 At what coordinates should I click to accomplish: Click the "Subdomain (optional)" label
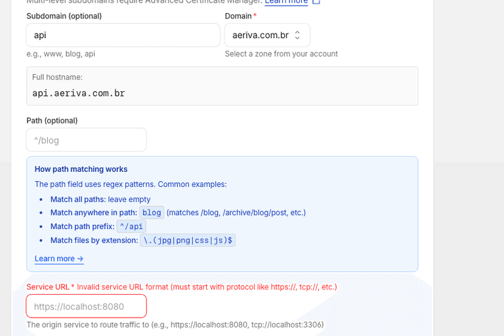click(x=64, y=16)
